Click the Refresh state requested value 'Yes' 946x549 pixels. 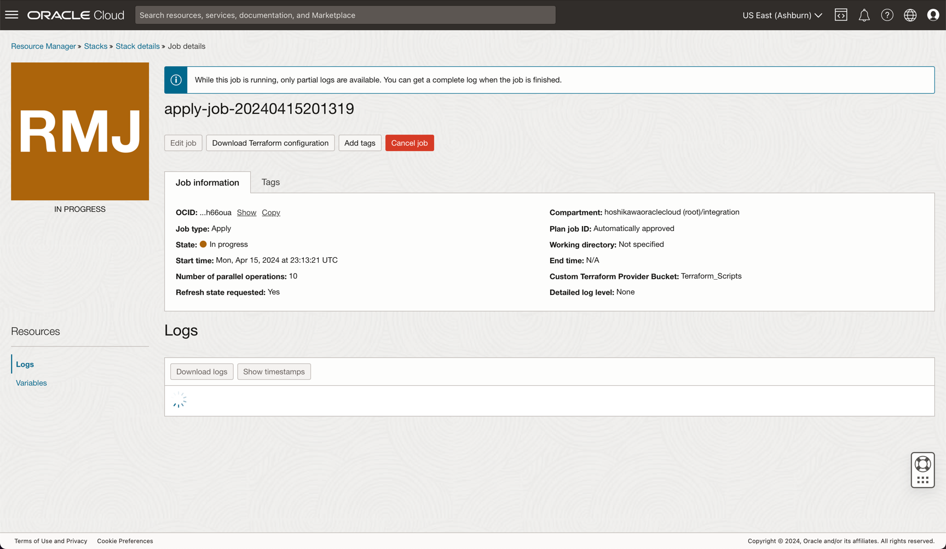coord(274,292)
